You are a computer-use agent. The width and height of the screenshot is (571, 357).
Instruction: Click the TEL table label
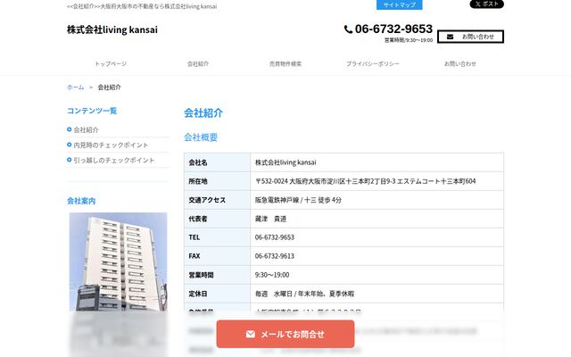[194, 237]
